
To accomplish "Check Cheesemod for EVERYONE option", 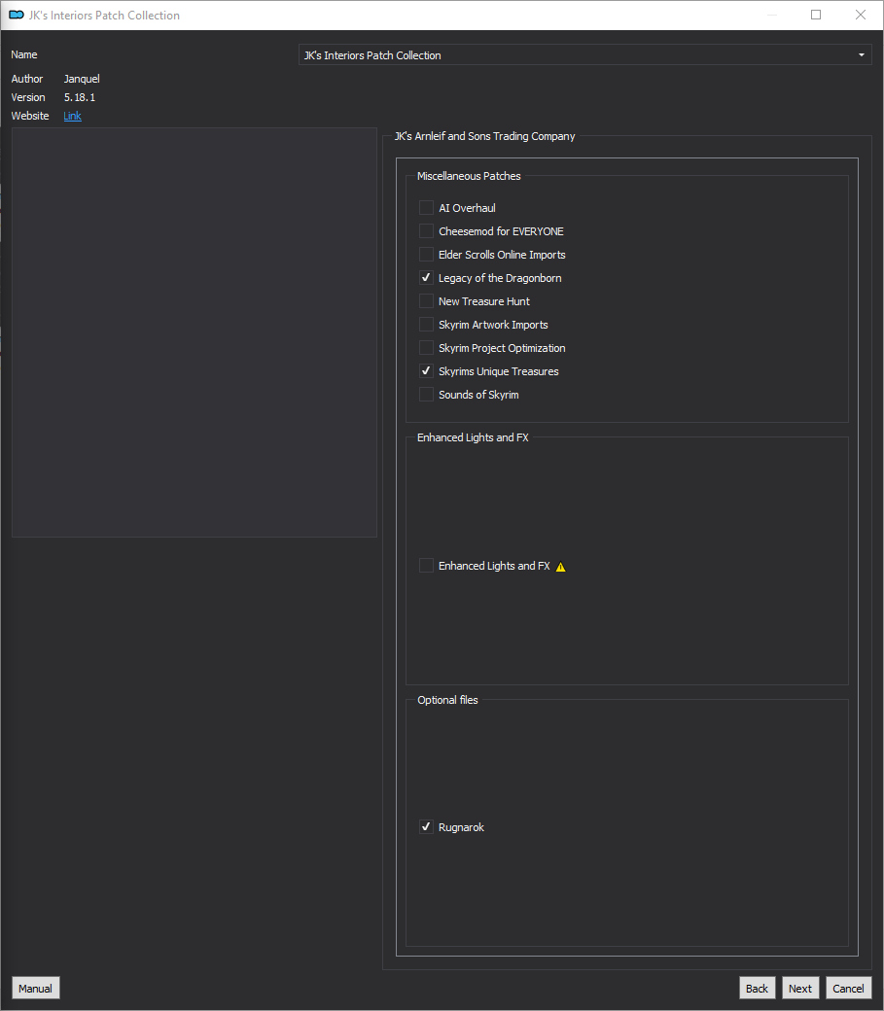I will (426, 230).
